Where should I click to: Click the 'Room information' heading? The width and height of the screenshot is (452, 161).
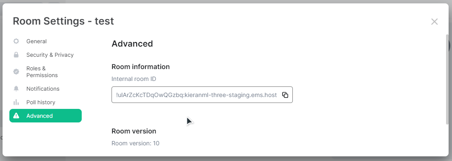(x=141, y=67)
